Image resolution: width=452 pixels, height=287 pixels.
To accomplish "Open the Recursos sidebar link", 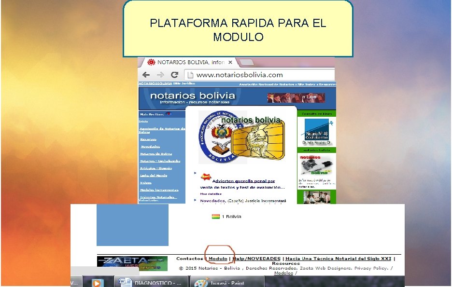I will point(148,139).
